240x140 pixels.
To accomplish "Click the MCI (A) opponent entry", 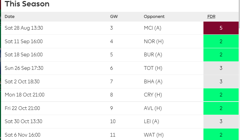I will point(153,28).
